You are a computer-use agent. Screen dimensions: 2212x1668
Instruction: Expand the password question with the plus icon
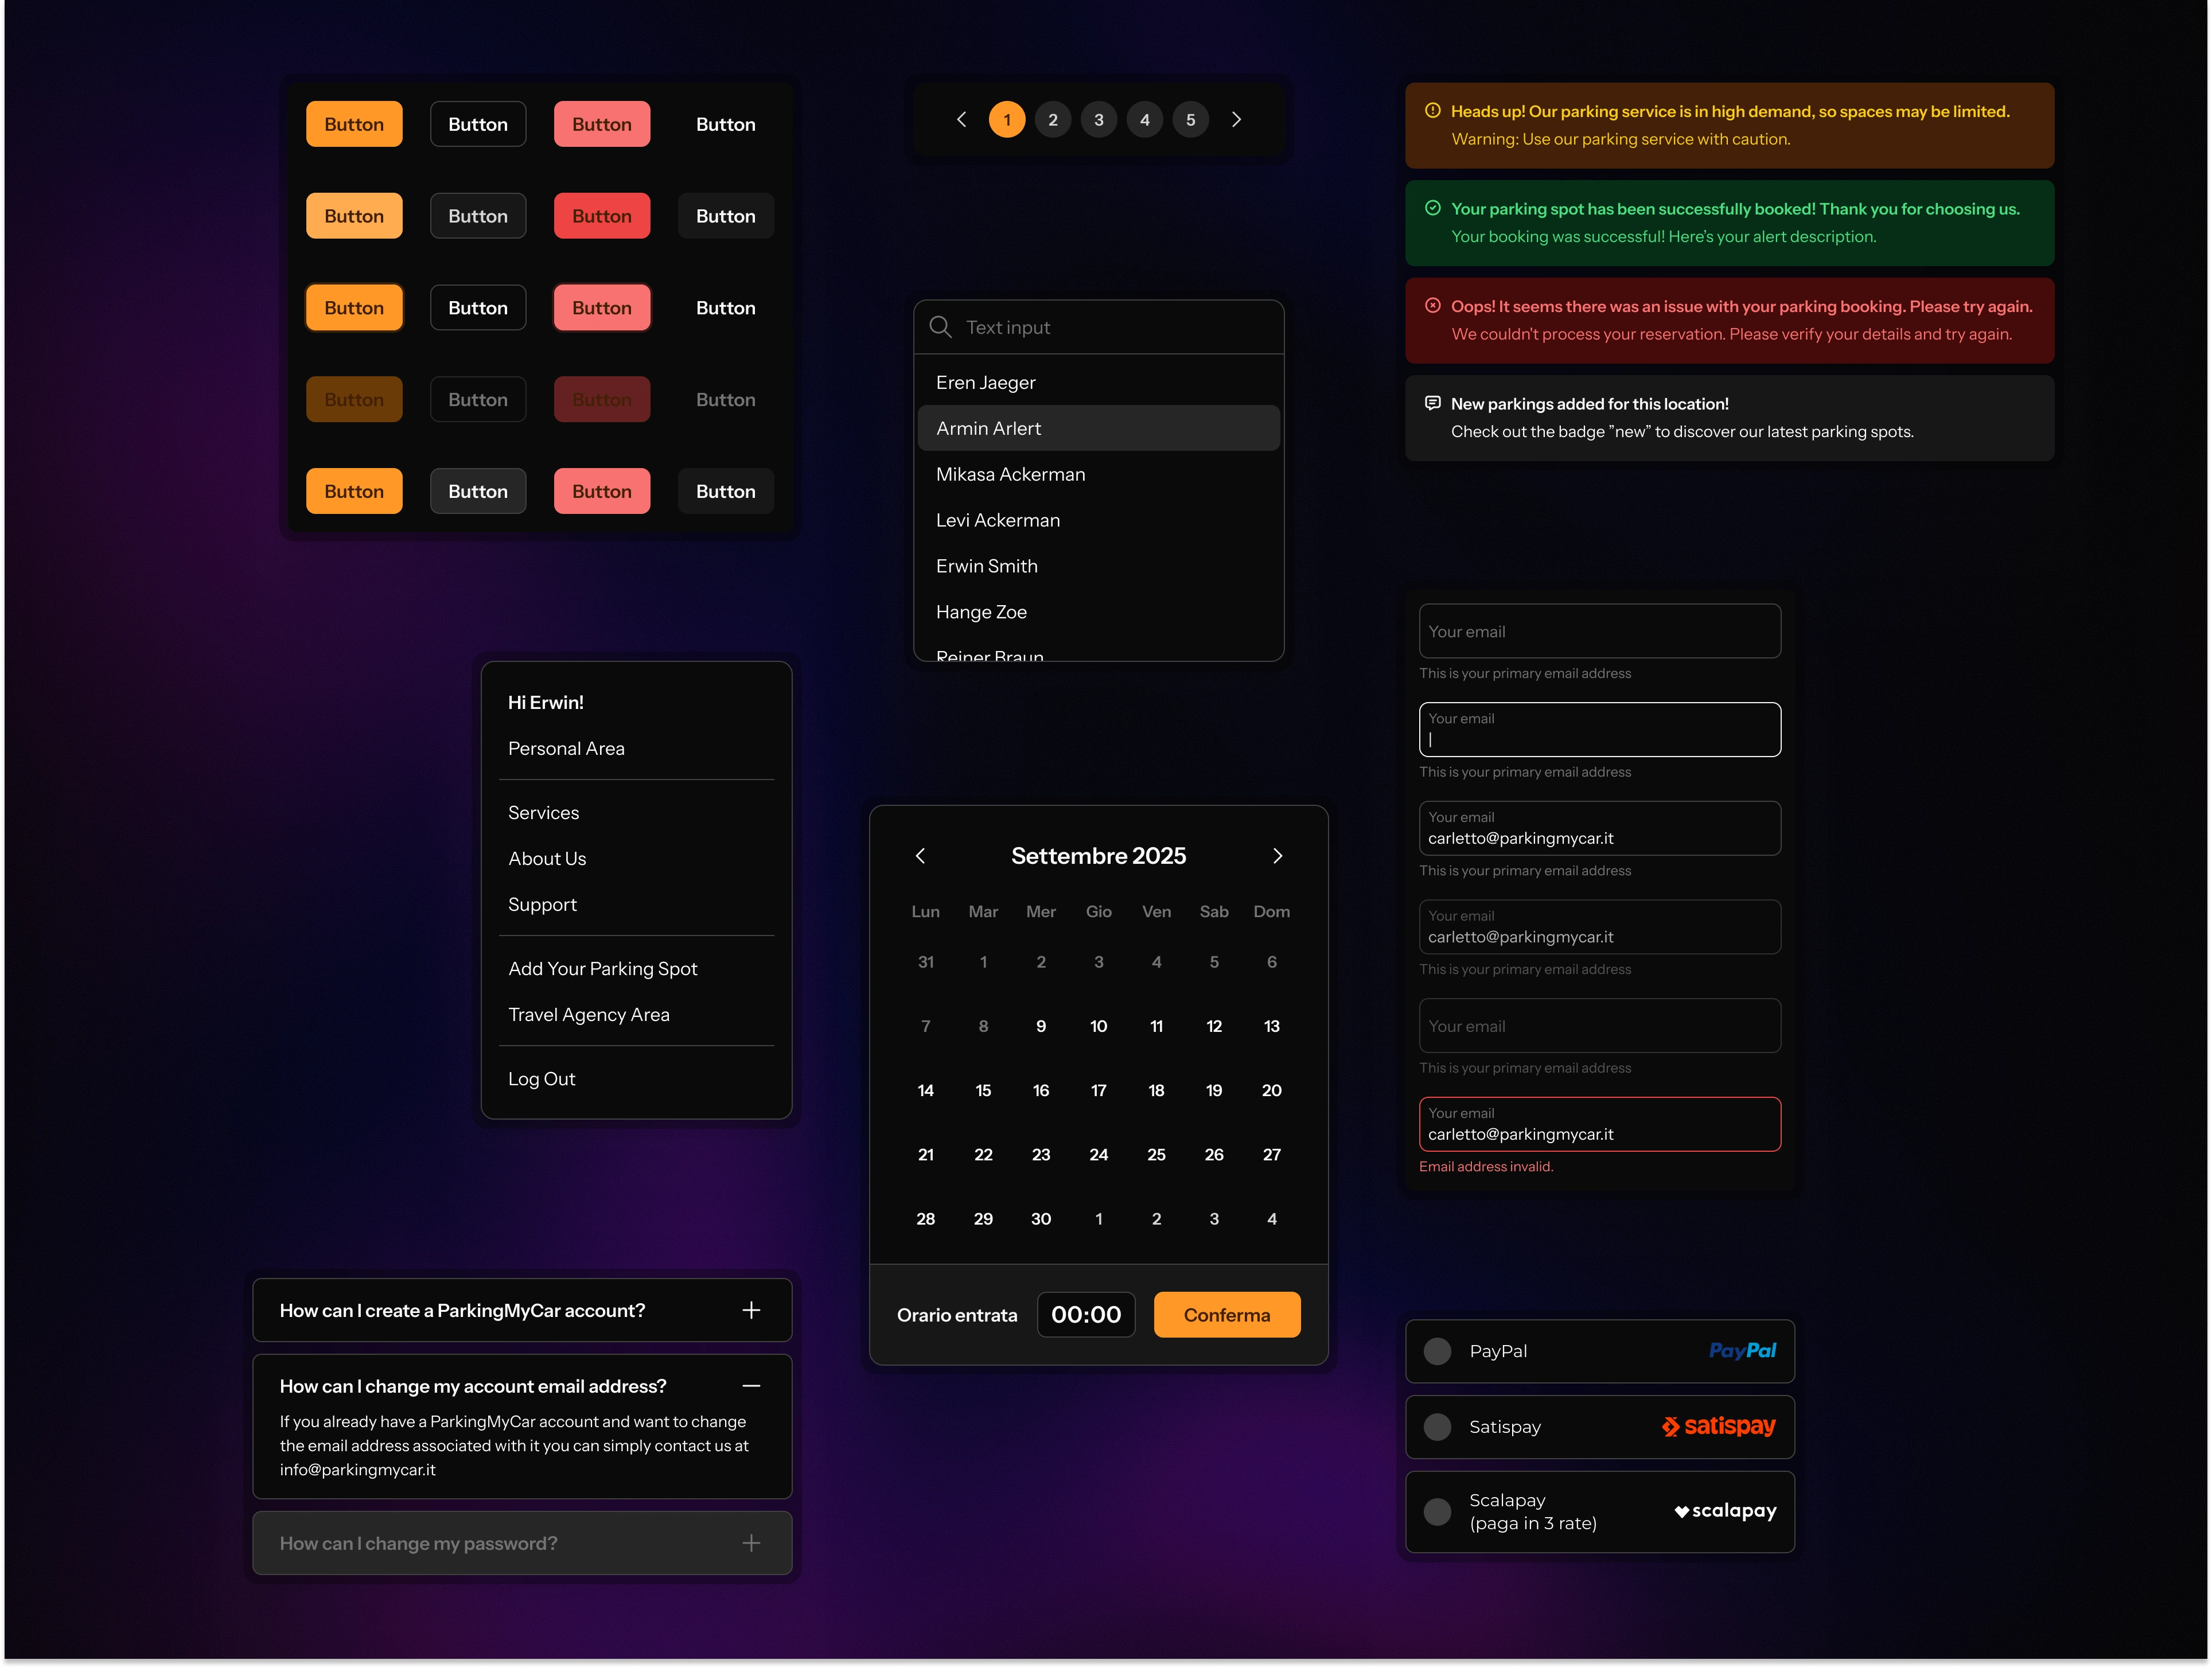tap(751, 1543)
